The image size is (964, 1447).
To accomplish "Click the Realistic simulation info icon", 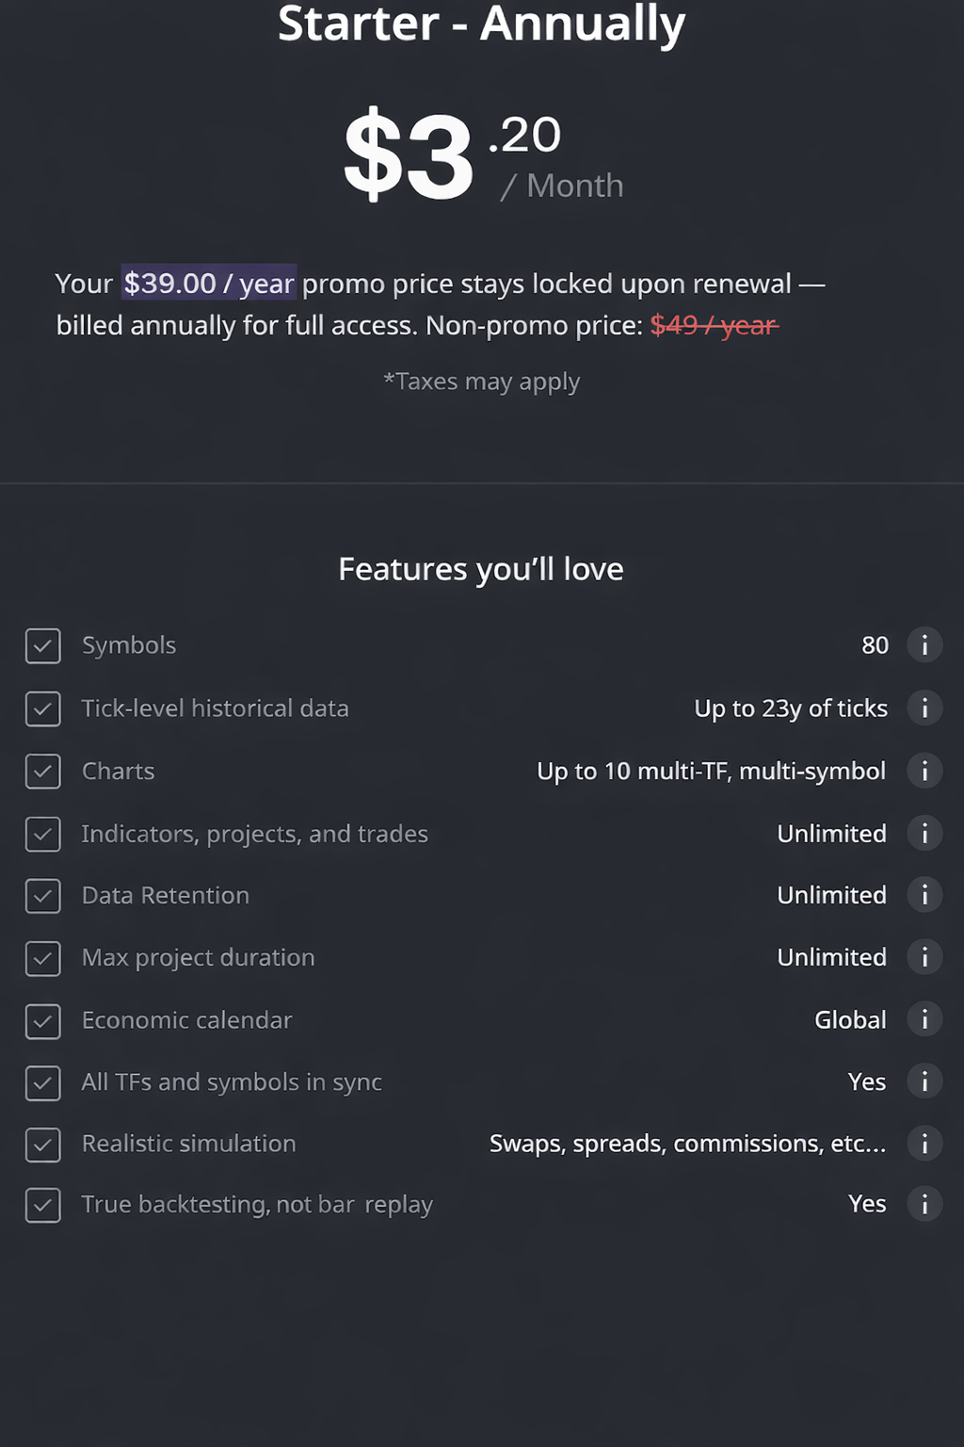I will [925, 1144].
